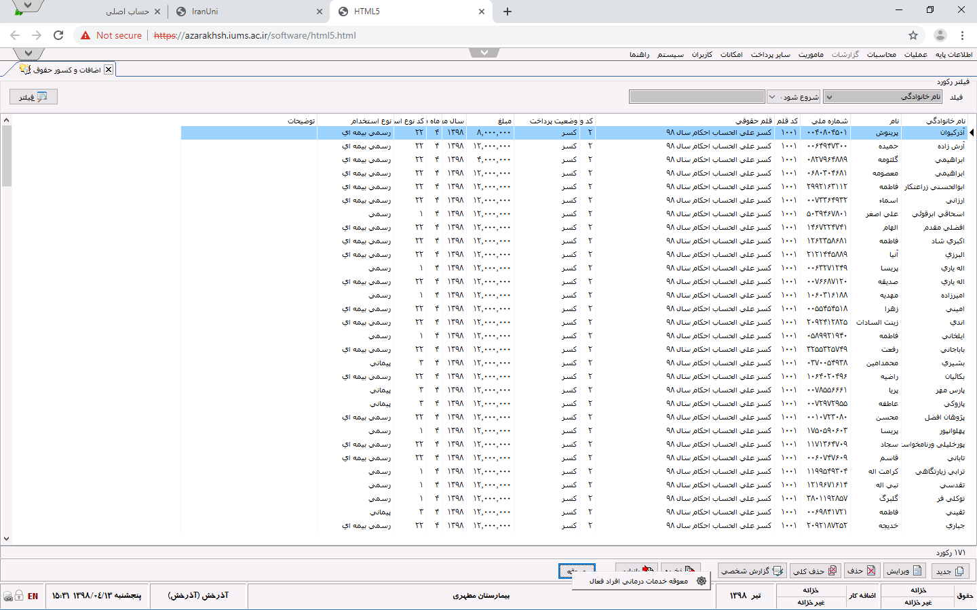Open the کاربران menu

click(702, 54)
